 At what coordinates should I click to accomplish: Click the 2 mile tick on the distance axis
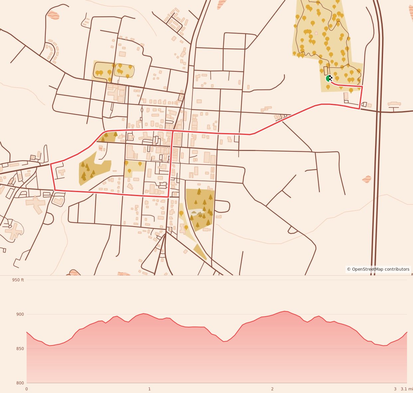tap(272, 389)
